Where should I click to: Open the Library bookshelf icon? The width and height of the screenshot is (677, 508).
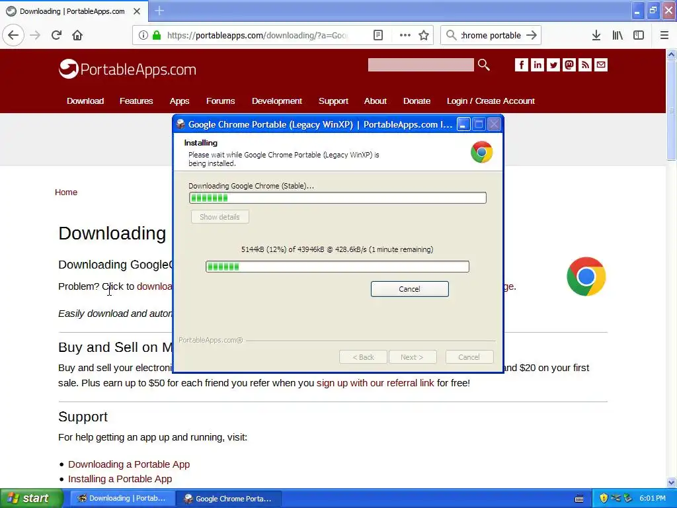pyautogui.click(x=617, y=35)
